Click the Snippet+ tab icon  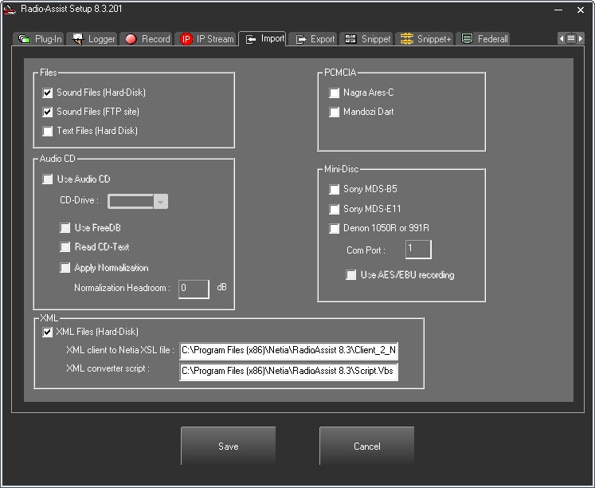pos(406,39)
